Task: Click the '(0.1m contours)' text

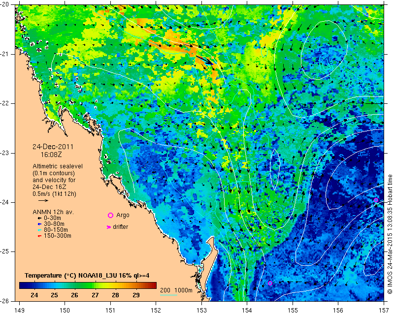Action: pyautogui.click(x=54, y=173)
